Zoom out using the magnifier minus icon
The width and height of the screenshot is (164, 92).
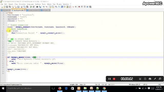coord(46,7)
